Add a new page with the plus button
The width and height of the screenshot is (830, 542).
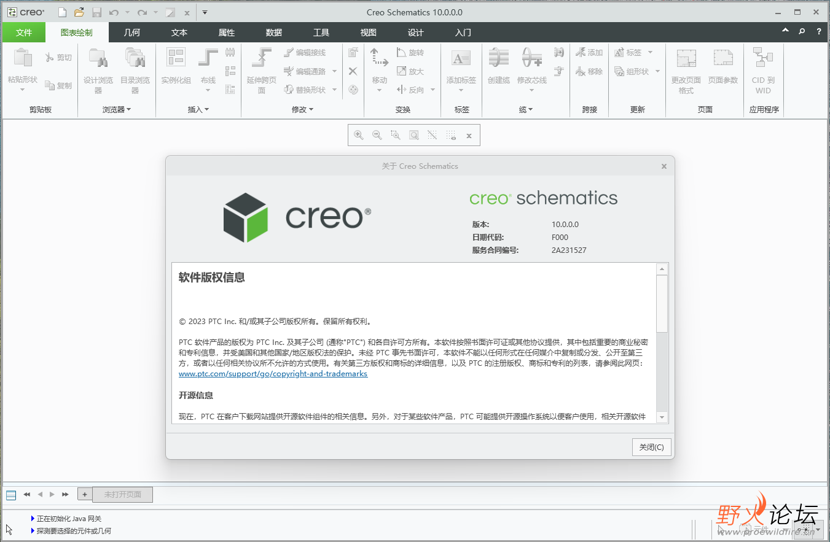click(85, 494)
